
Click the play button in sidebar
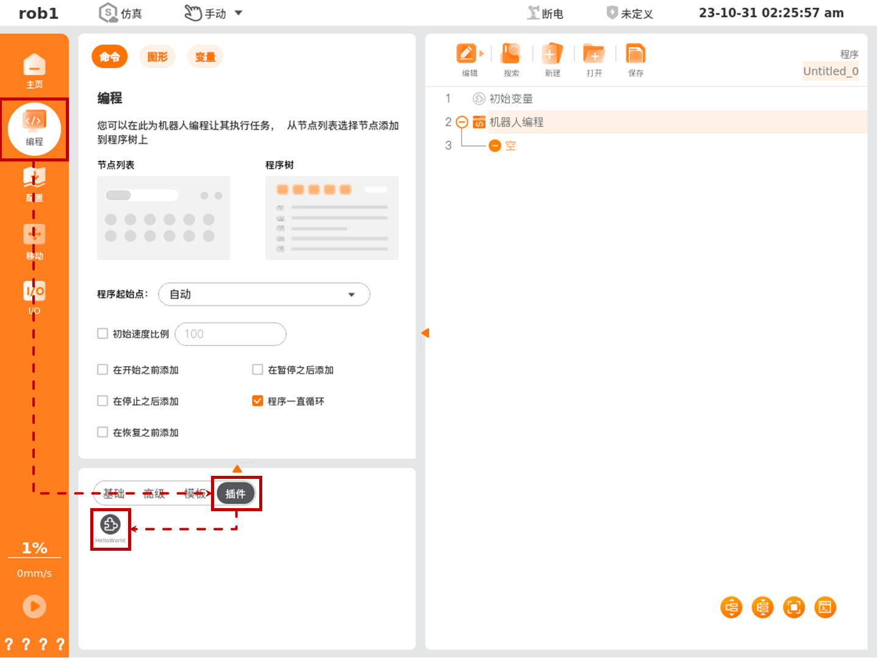(34, 606)
